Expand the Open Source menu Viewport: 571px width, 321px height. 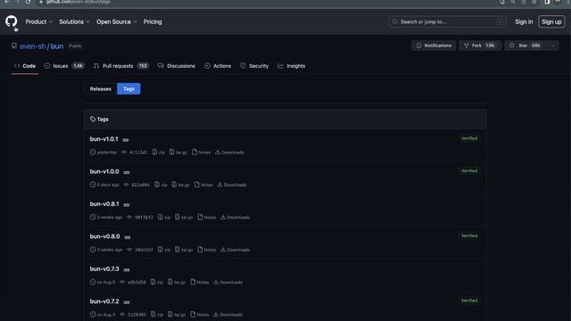coord(117,21)
